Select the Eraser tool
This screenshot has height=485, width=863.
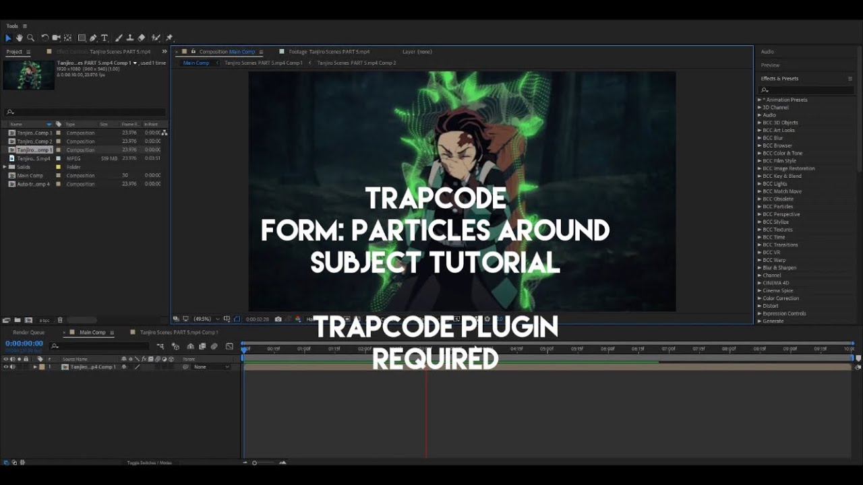click(x=141, y=38)
